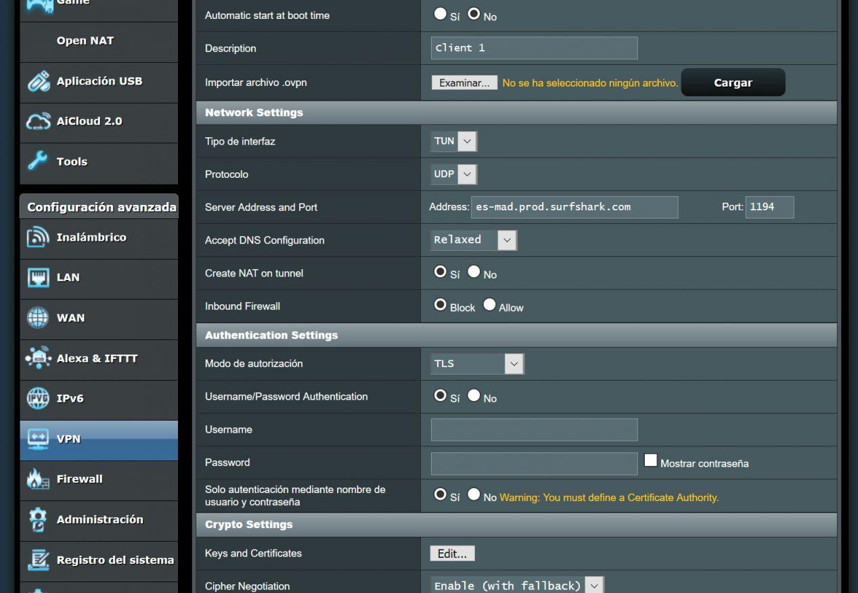Set Automatic start at boot to No
The image size is (858, 593).
(474, 14)
